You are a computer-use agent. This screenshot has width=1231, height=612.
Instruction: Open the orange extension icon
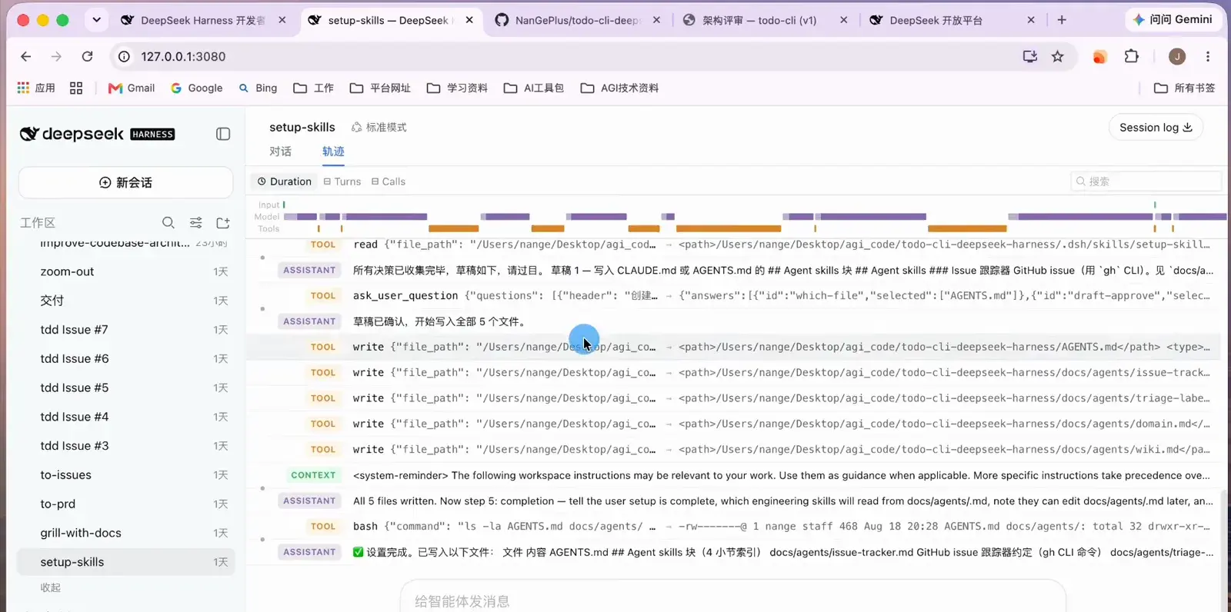tap(1099, 56)
